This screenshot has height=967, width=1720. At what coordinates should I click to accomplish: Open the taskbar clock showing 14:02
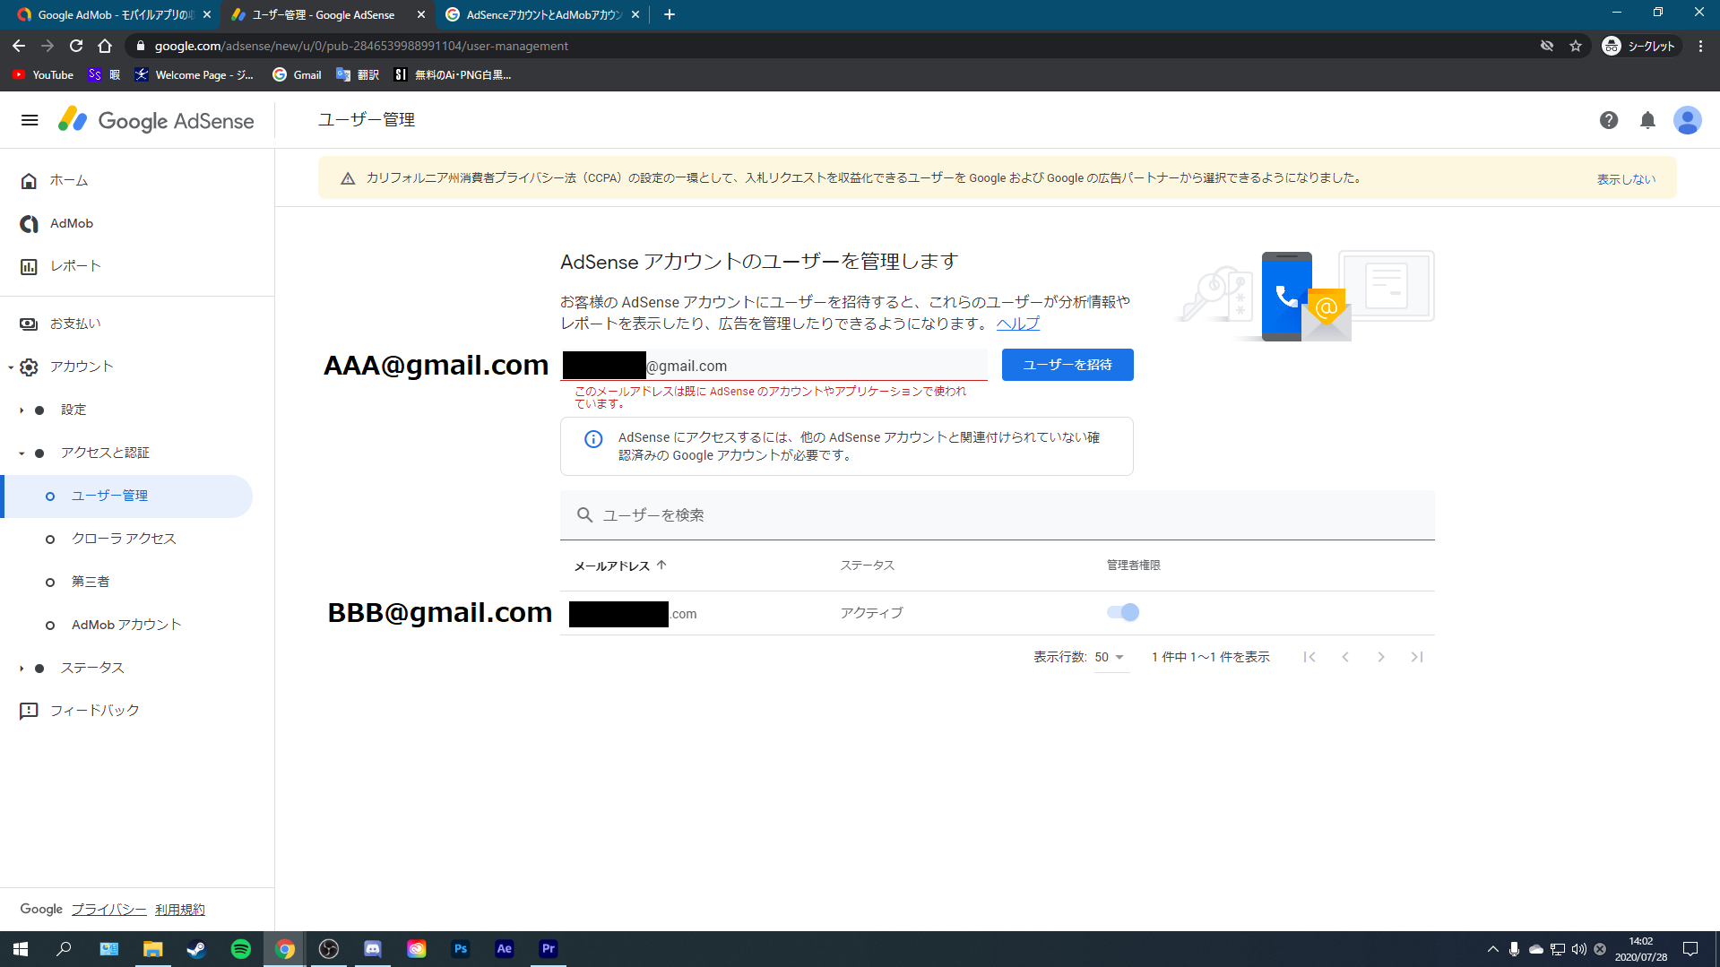click(x=1640, y=949)
